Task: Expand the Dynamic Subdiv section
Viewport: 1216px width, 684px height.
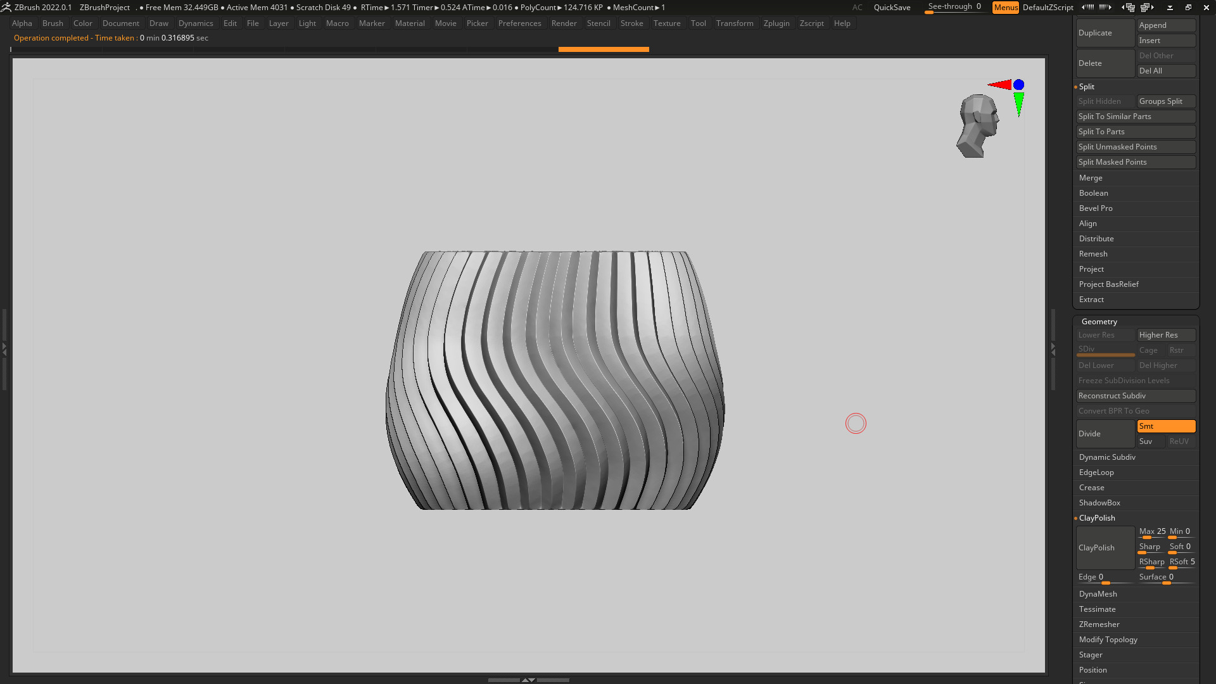Action: coord(1107,457)
